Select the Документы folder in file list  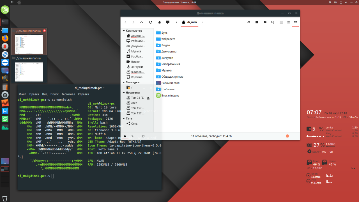(166, 51)
